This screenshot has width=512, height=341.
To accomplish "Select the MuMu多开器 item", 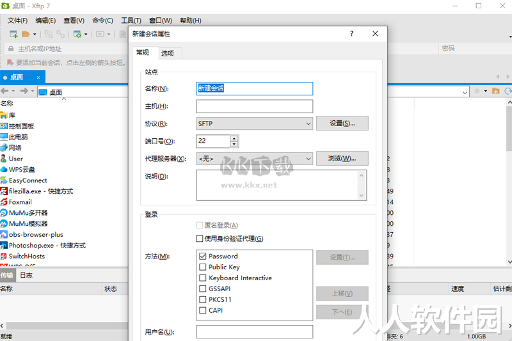I will point(24,213).
